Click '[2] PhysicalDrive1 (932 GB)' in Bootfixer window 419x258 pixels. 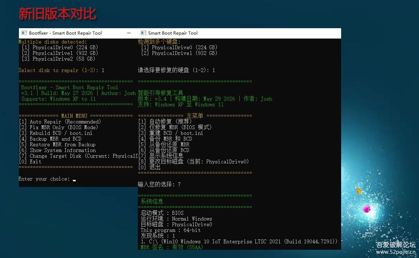pyautogui.click(x=60, y=53)
